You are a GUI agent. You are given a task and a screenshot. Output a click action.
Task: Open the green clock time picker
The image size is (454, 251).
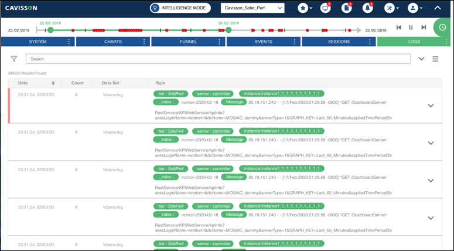(x=442, y=27)
